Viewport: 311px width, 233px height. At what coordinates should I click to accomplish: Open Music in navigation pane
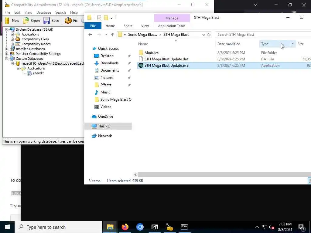click(x=105, y=92)
